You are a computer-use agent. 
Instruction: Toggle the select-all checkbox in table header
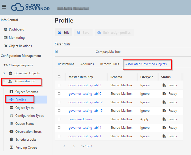[x=59, y=77]
